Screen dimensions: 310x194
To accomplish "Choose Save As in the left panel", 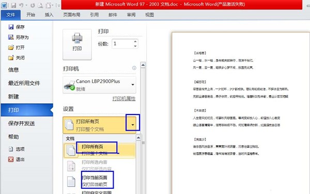I will 19,37.
